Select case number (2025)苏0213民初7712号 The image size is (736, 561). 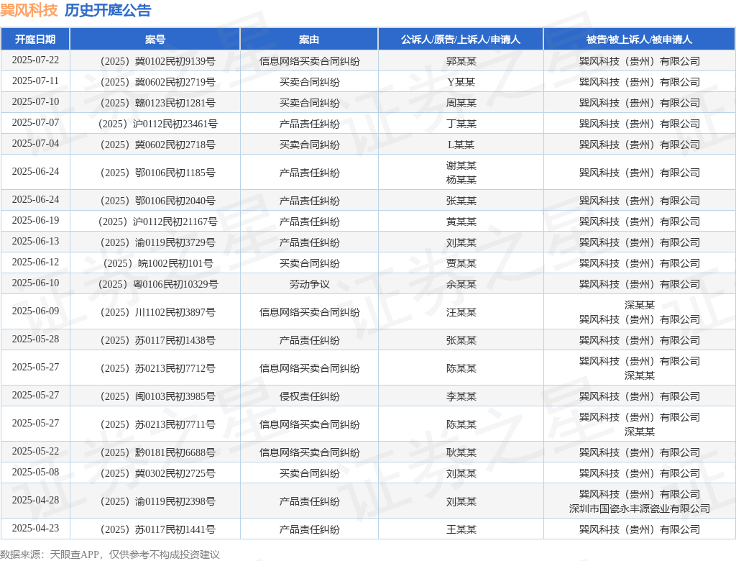(157, 368)
